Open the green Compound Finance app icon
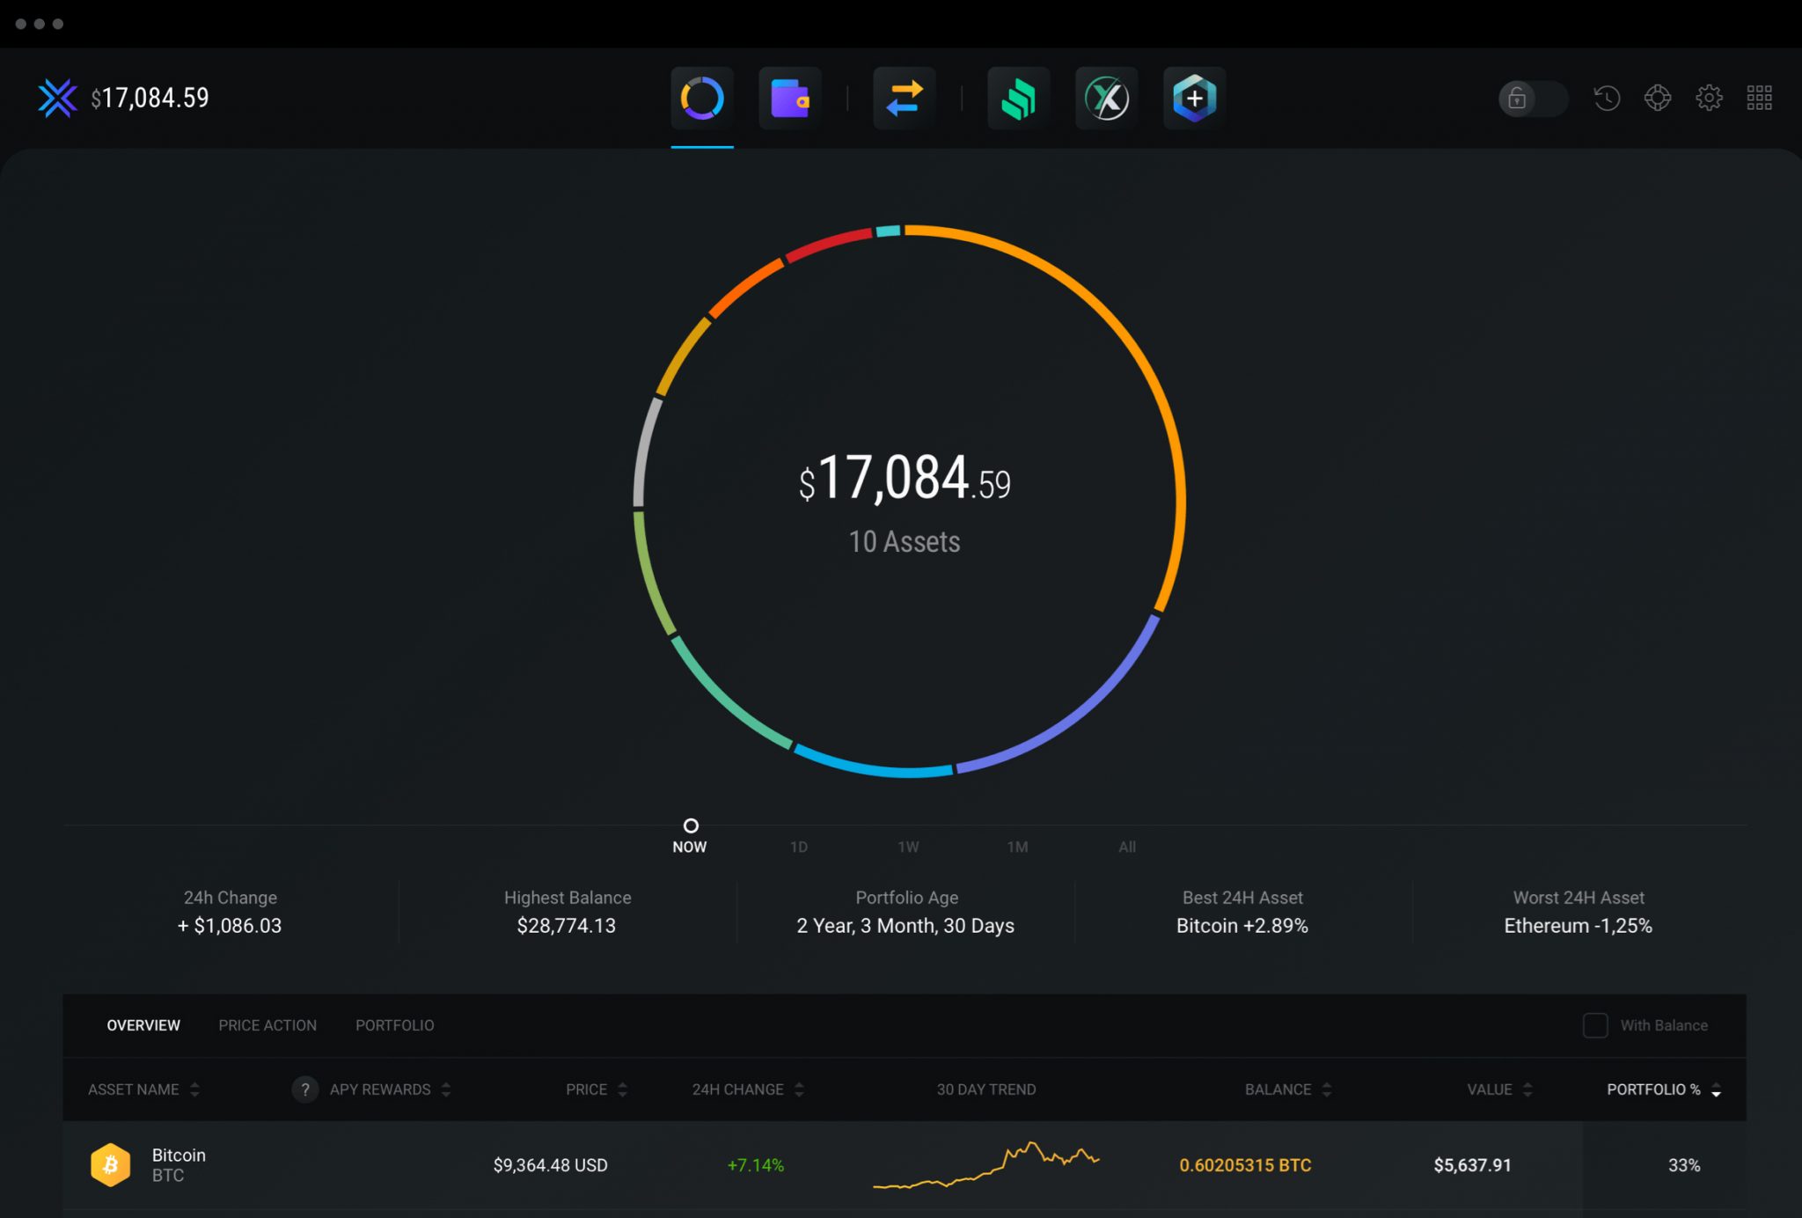 (1018, 98)
